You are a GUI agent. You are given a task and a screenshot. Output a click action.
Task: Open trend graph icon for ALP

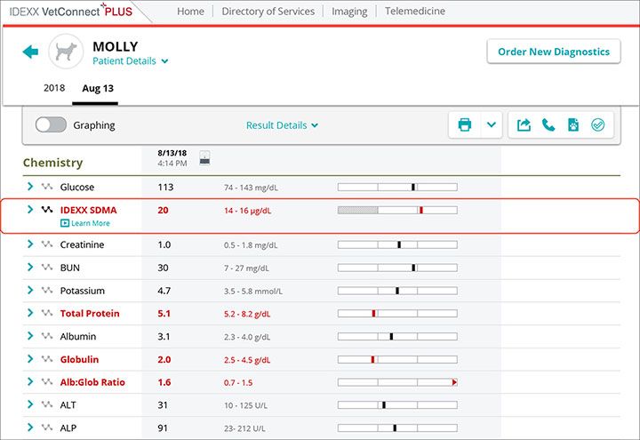[x=47, y=428]
